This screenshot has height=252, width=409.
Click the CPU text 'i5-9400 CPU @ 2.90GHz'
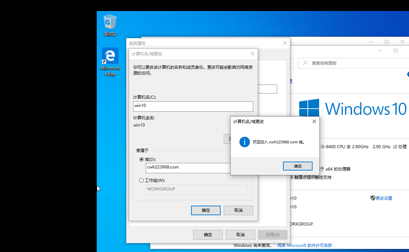pos(344,147)
